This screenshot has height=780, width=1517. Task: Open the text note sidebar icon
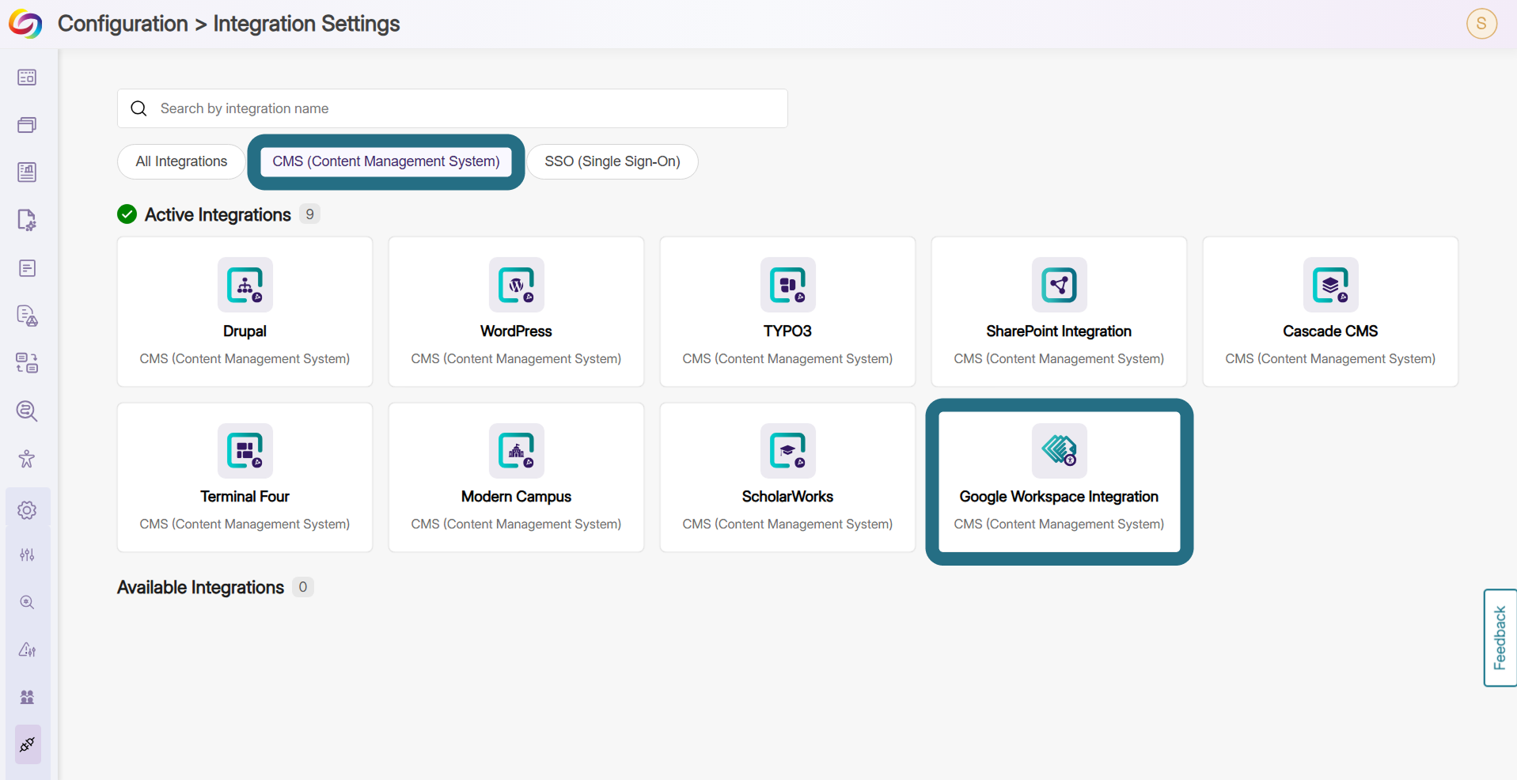click(x=27, y=268)
